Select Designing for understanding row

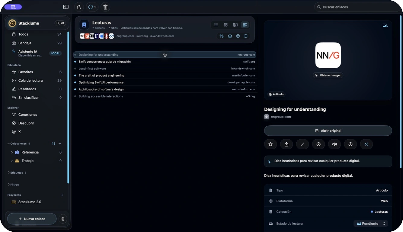click(165, 55)
